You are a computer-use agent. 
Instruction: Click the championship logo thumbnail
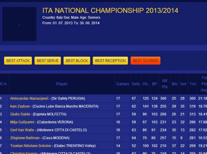(19, 24)
